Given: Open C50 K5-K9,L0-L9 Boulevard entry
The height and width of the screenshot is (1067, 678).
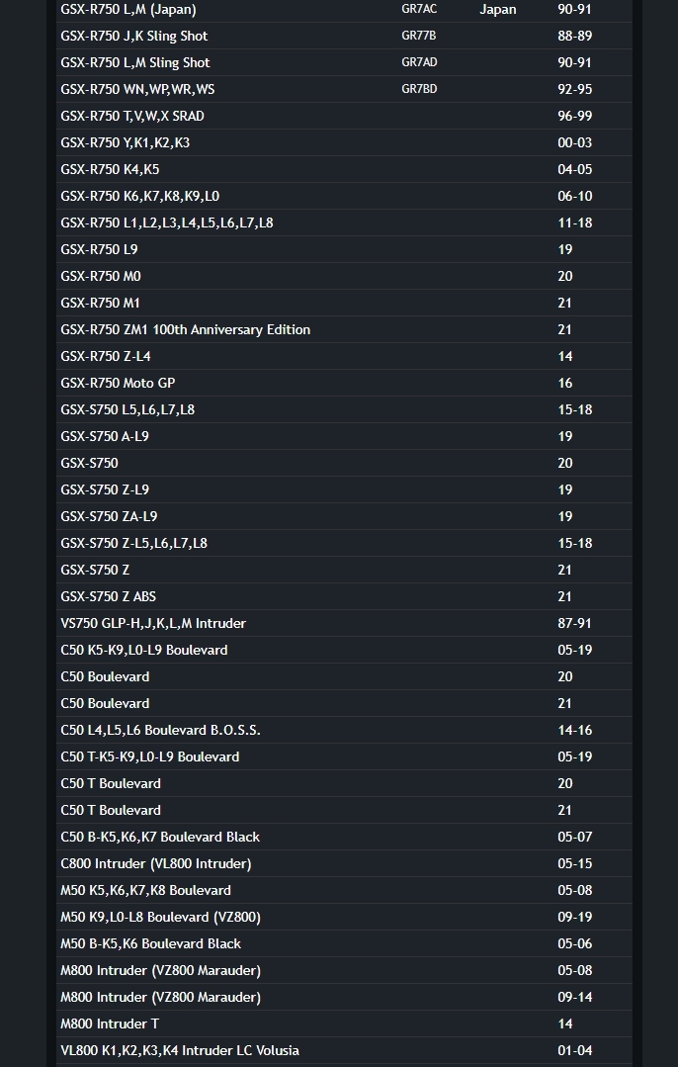Looking at the screenshot, I should click(144, 651).
